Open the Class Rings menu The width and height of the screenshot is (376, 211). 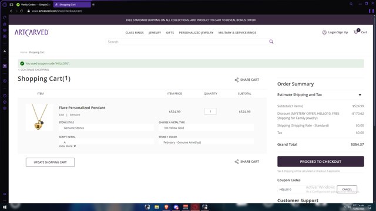click(x=135, y=33)
